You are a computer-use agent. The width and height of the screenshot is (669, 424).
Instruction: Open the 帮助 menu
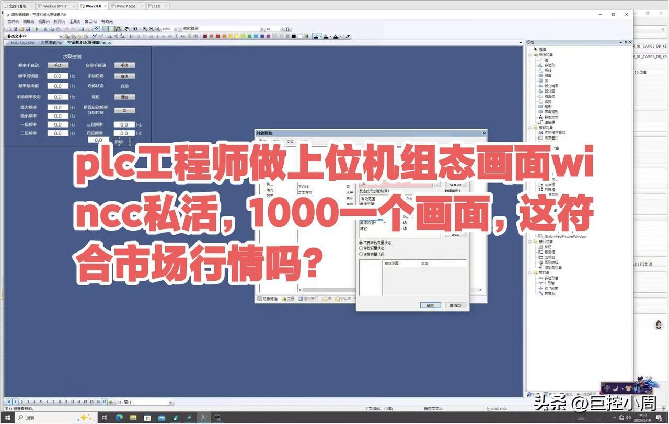pyautogui.click(x=106, y=22)
